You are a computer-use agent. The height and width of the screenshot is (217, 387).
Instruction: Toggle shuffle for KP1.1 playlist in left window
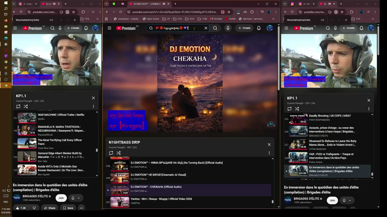(x=26, y=106)
